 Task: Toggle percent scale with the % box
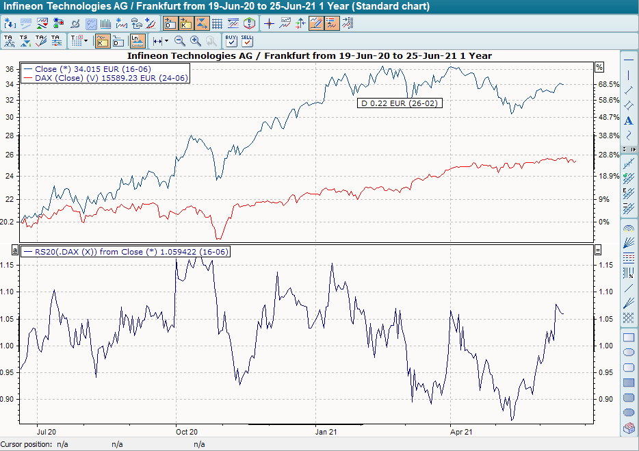coord(599,67)
